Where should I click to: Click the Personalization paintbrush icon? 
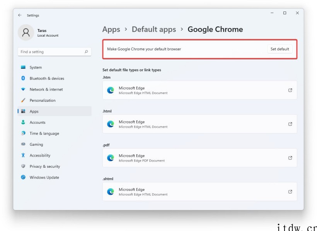point(23,100)
